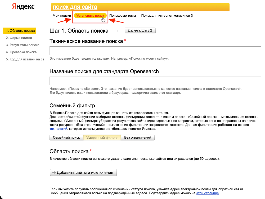Image resolution: width=265 pixels, height=199 pixels.
Task: Click the 'Шаг 1. Область поиска' heading
Action: point(79,31)
